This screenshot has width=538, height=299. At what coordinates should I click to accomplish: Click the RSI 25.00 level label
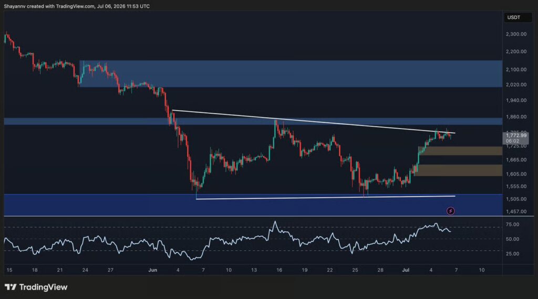512,254
